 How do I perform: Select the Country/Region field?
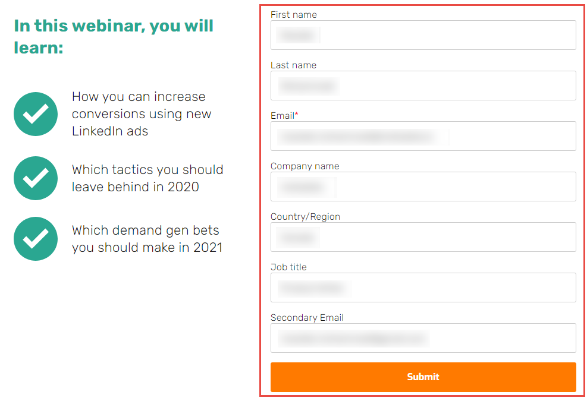(423, 237)
